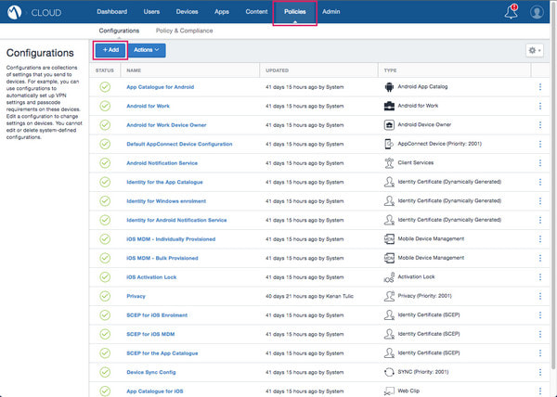Click the status check icon for Android for Work
The width and height of the screenshot is (557, 397).
(x=105, y=106)
